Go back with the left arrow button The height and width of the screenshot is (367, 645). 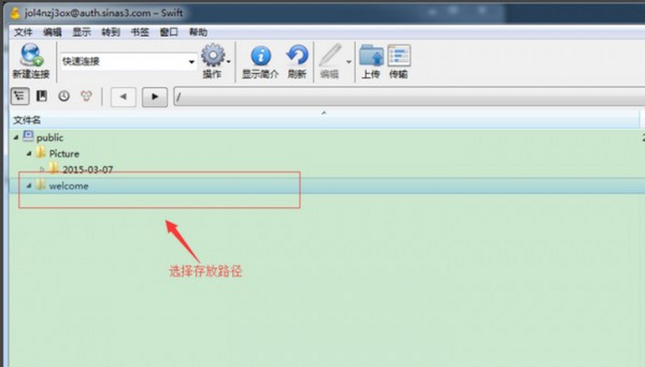click(x=123, y=97)
